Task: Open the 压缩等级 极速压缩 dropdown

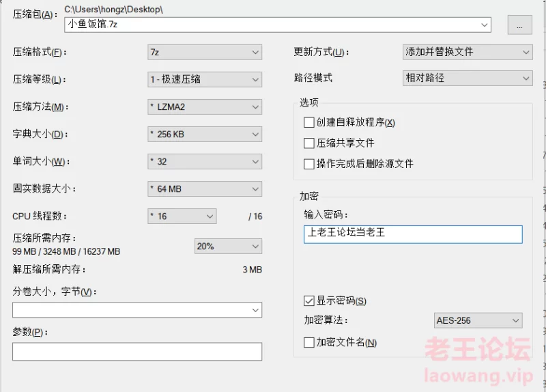Action: coord(205,79)
